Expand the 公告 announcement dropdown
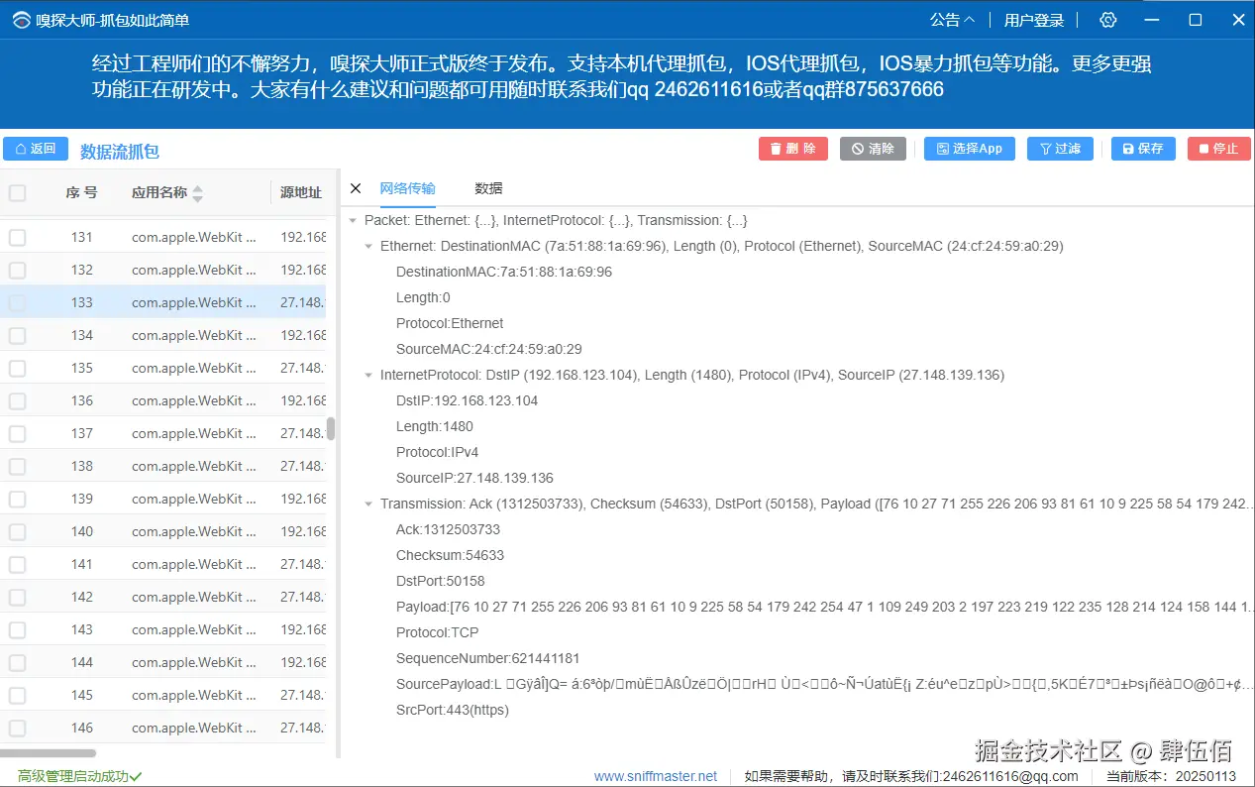This screenshot has height=787, width=1255. [x=952, y=19]
